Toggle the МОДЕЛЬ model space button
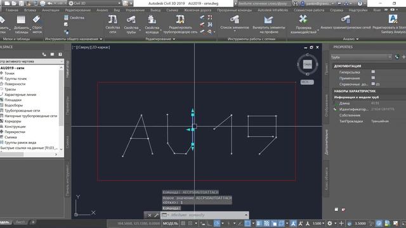Image resolution: width=406 pixels, height=228 pixels. [171, 224]
